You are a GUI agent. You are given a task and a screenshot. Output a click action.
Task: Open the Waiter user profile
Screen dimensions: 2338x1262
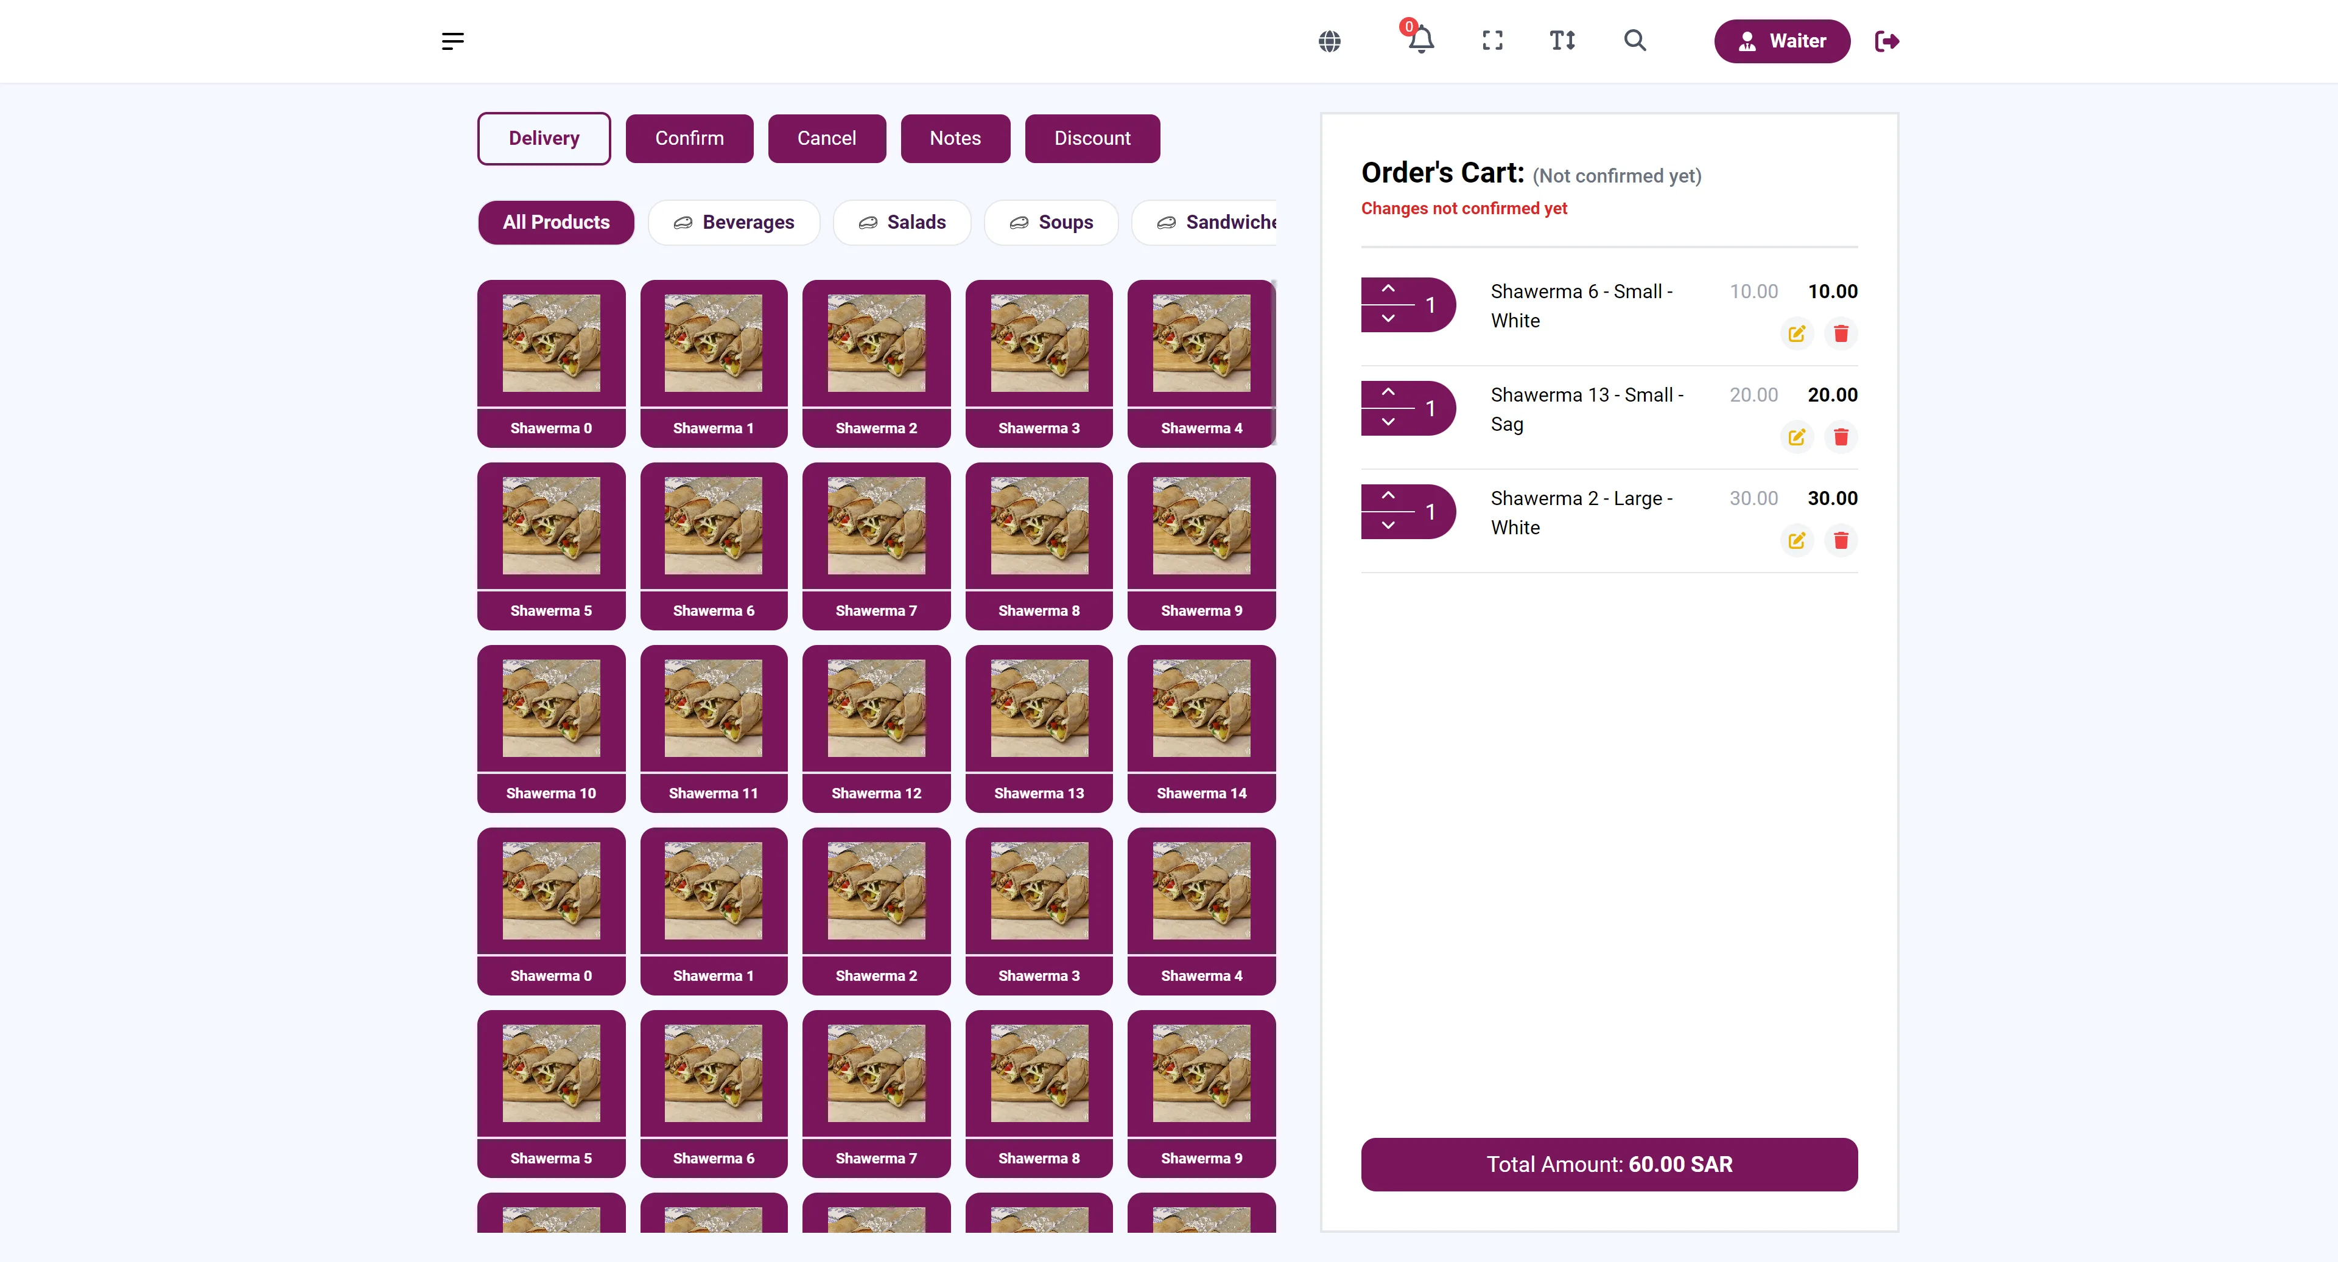(1782, 41)
